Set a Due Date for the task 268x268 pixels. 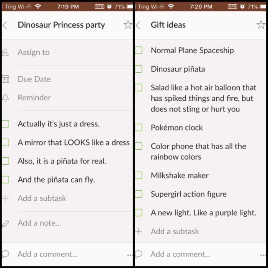point(67,79)
